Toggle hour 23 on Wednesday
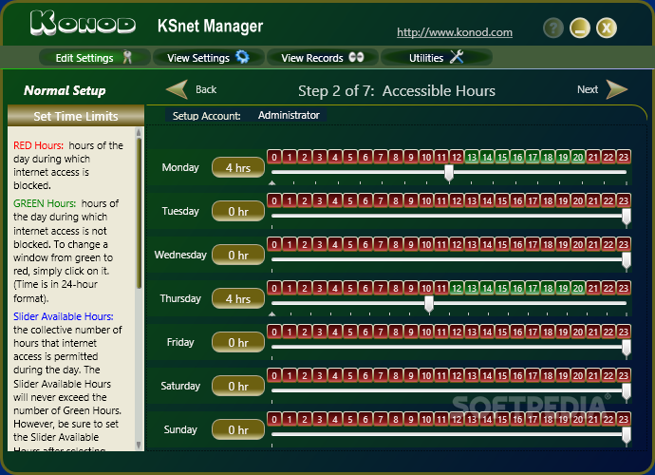Image resolution: width=655 pixels, height=475 pixels. (624, 244)
